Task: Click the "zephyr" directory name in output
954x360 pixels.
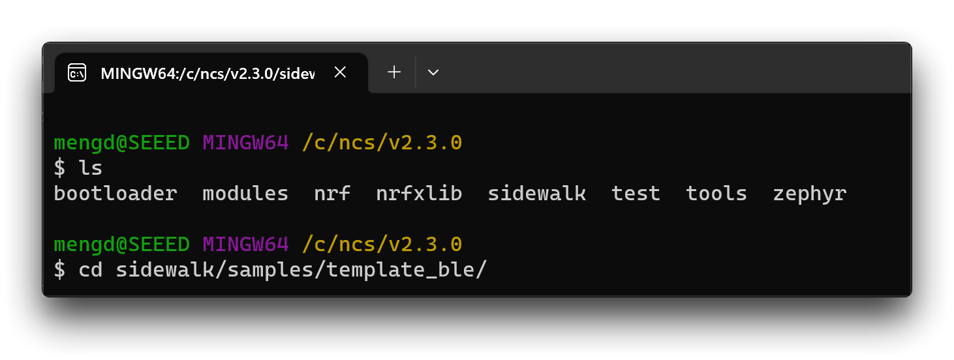Action: click(x=810, y=194)
